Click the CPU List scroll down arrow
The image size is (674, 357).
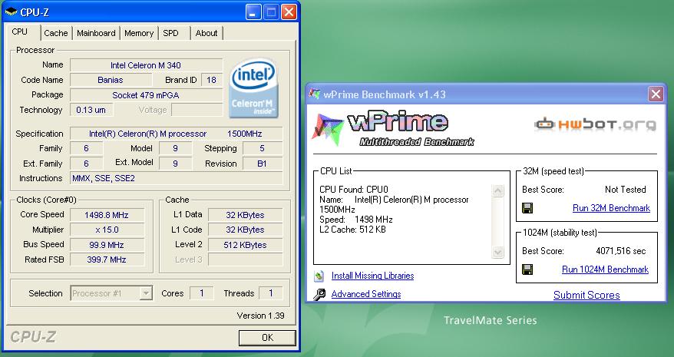(x=497, y=252)
